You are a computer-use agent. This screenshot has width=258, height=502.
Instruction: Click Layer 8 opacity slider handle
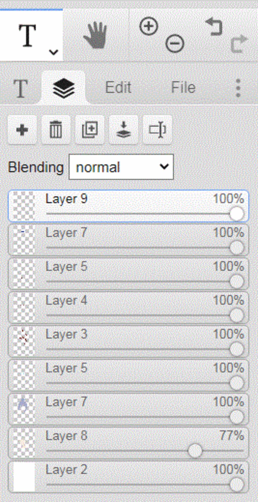coord(195,451)
